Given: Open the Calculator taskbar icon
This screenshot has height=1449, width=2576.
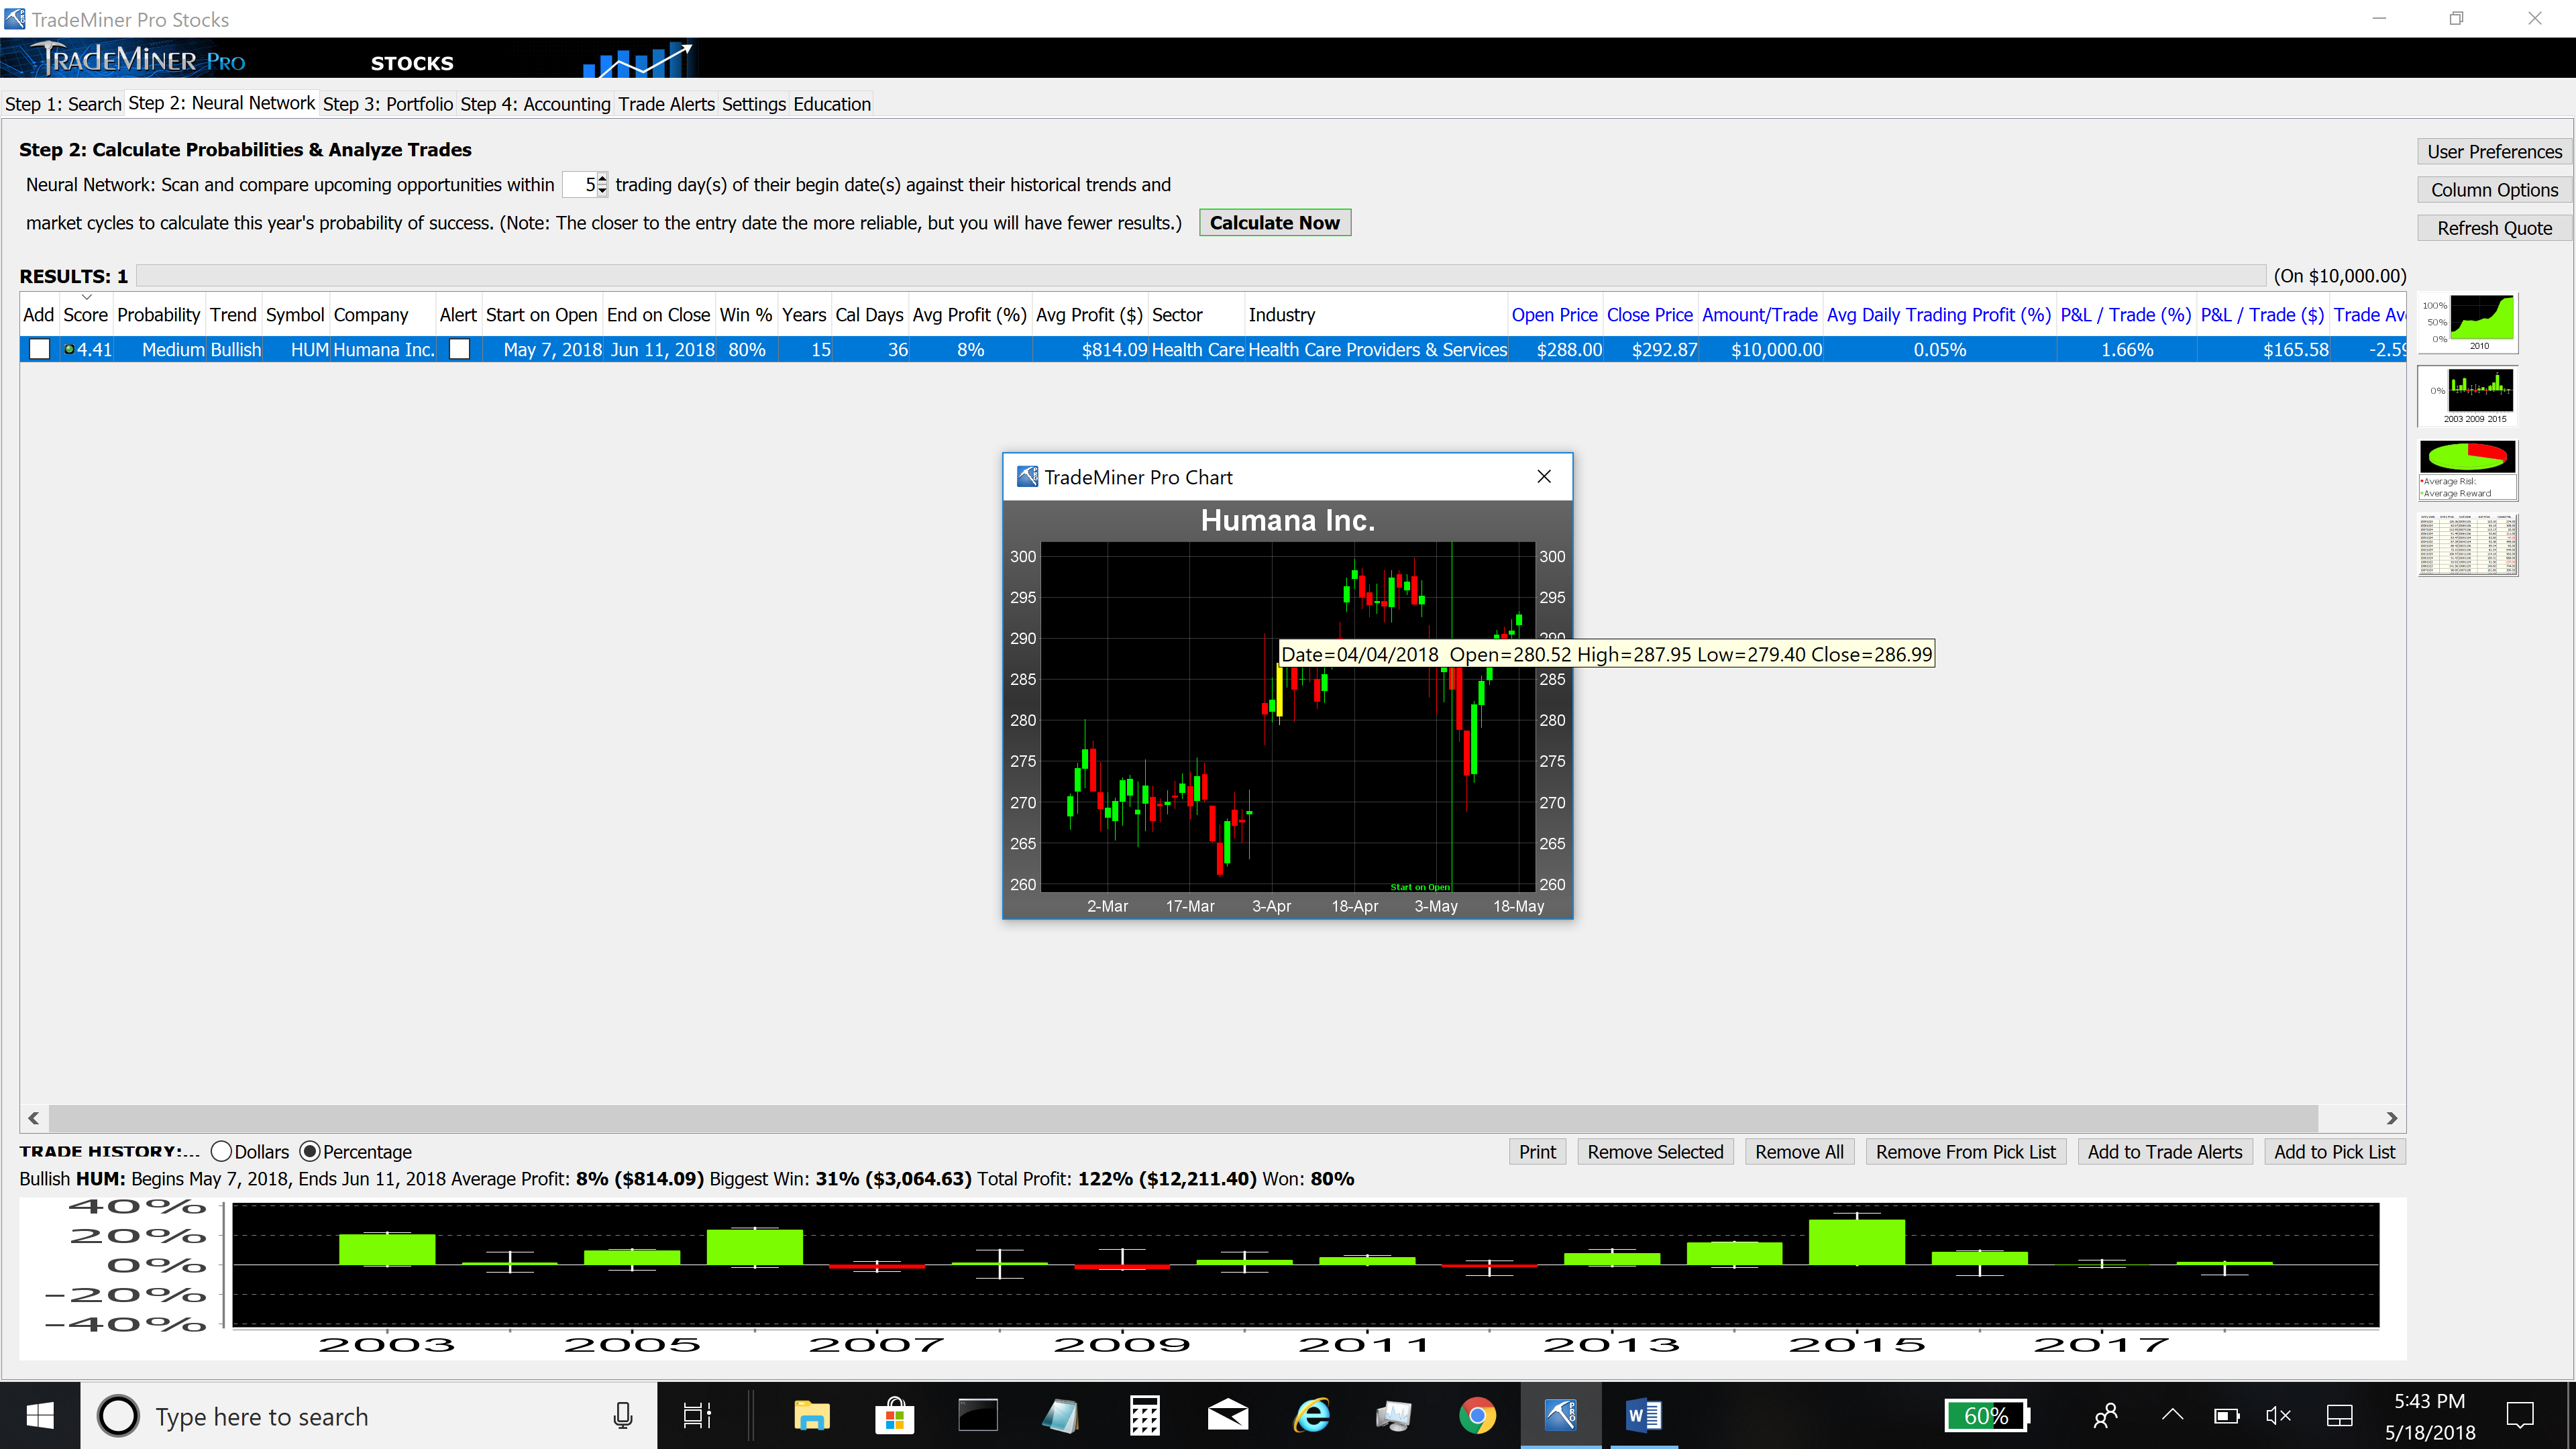Looking at the screenshot, I should 1144,1416.
